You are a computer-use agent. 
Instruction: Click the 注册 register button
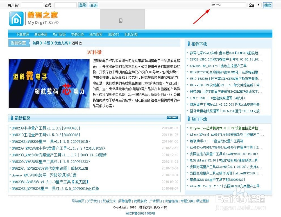(94, 5)
